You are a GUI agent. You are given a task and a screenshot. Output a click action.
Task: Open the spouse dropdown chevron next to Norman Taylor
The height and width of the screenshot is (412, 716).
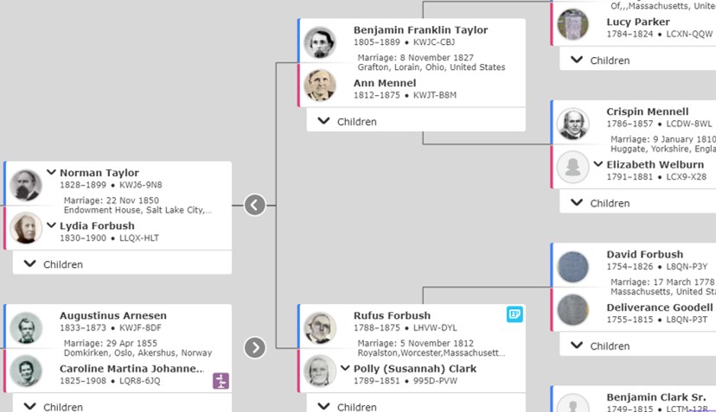coord(51,173)
